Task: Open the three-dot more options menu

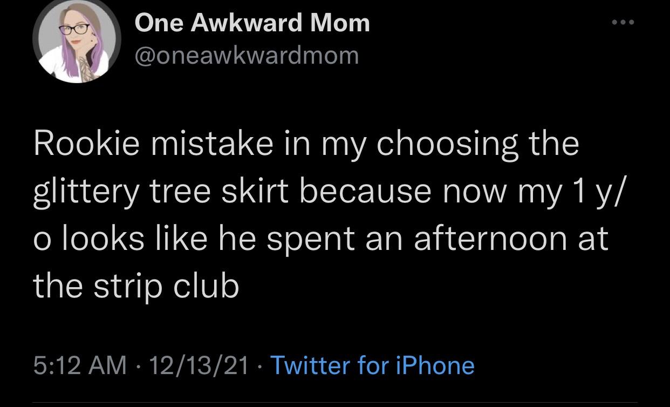Action: tap(625, 23)
